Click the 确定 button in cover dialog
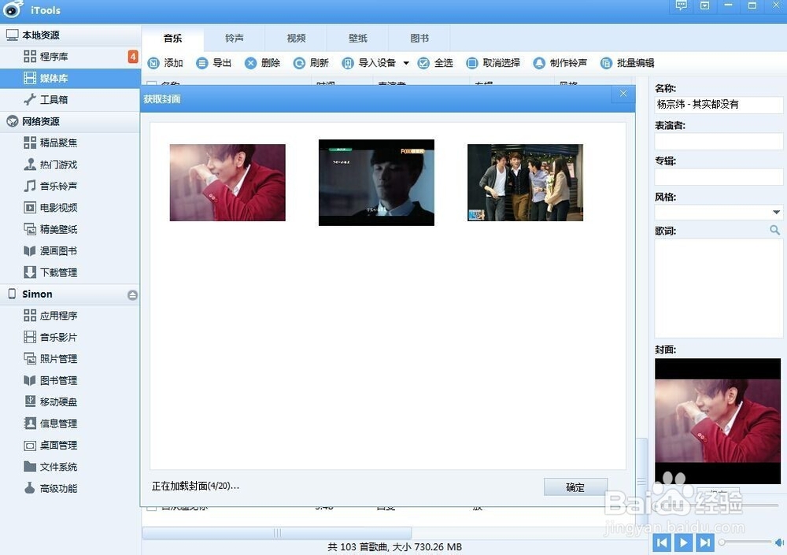Viewport: 787px width, 555px height. (576, 487)
